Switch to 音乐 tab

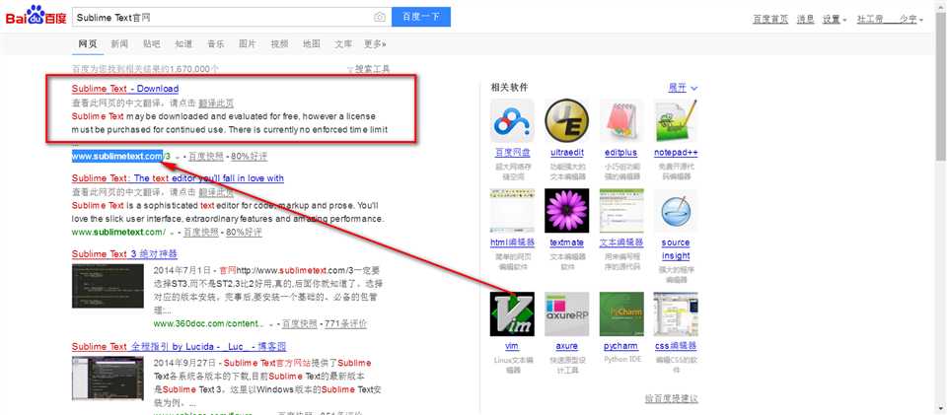coord(216,44)
